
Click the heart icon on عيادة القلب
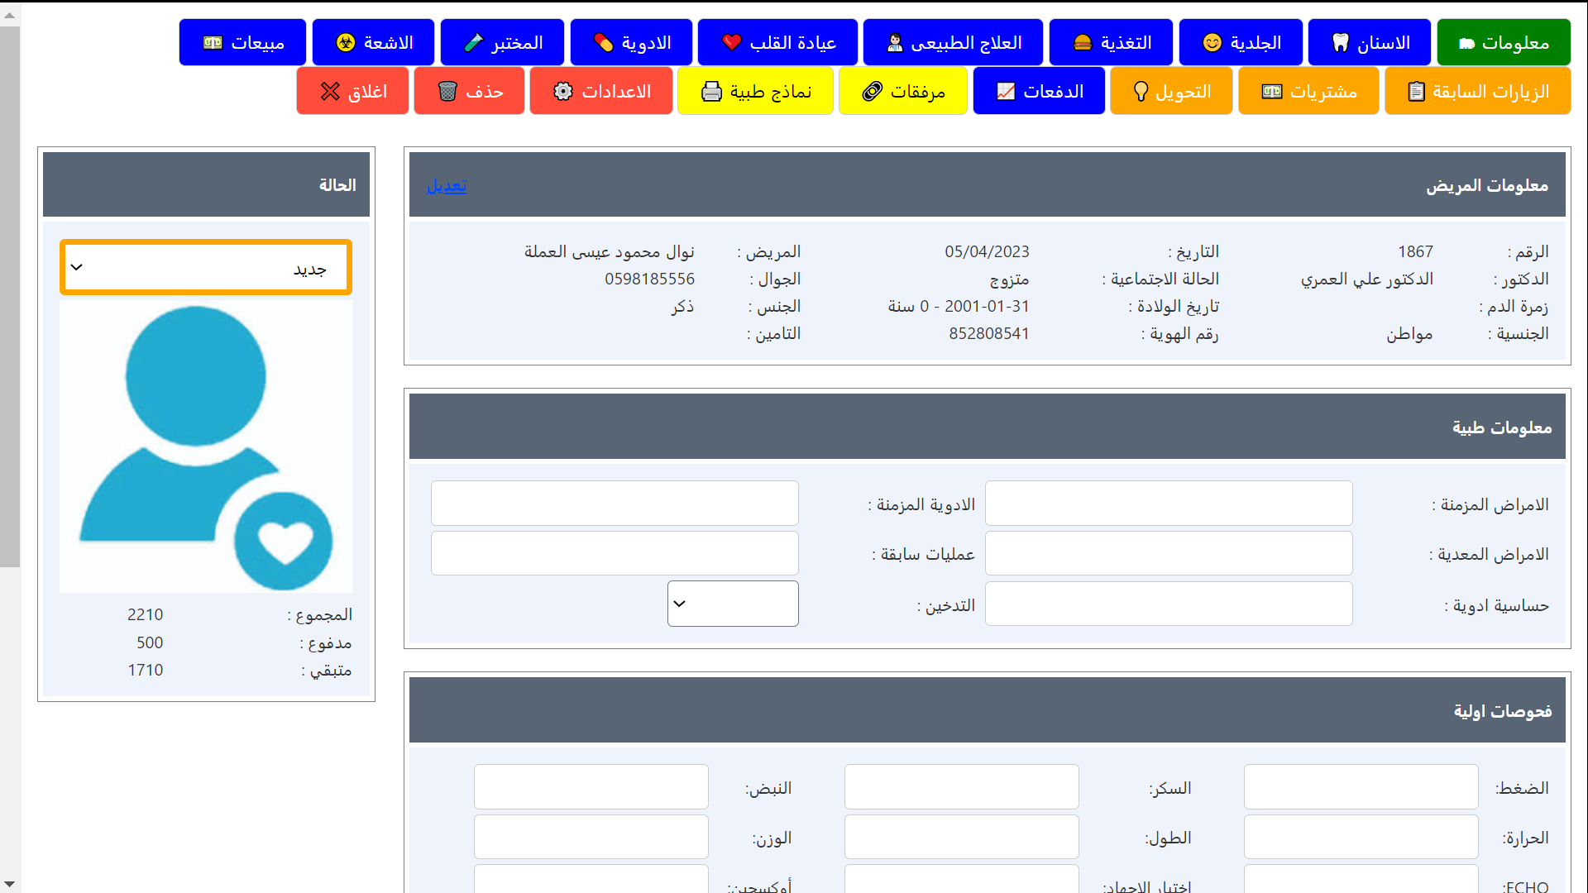coord(732,43)
